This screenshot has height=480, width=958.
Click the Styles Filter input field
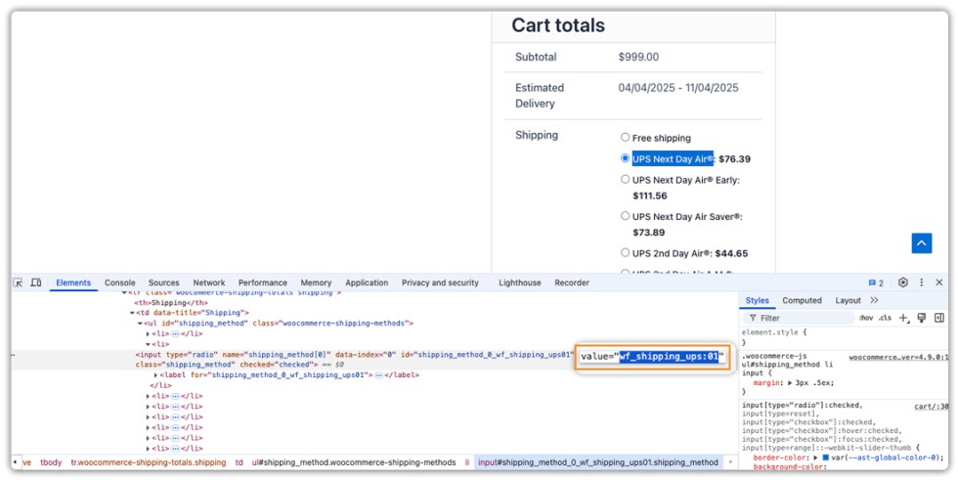pyautogui.click(x=802, y=318)
